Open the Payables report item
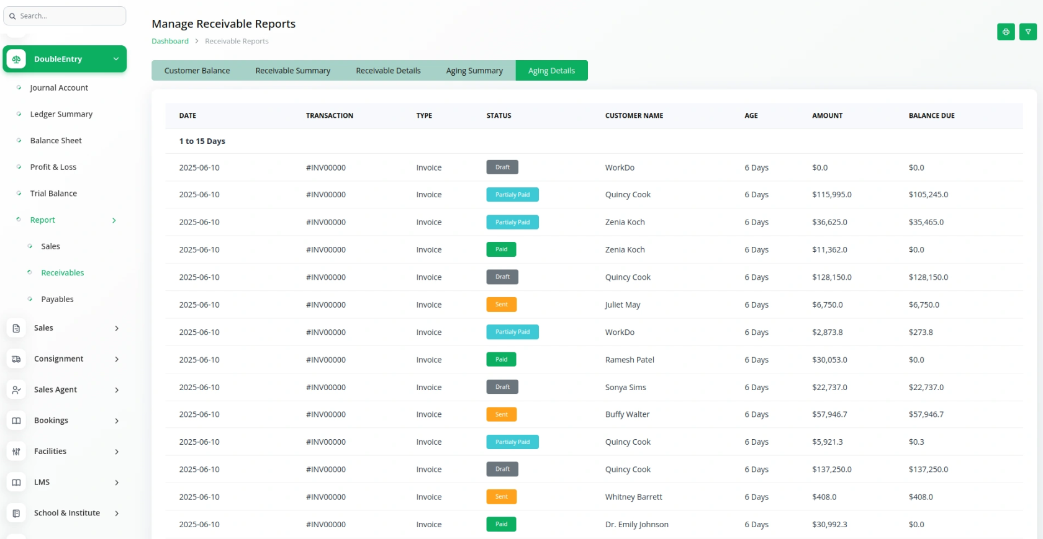This screenshot has width=1043, height=539. pos(57,300)
